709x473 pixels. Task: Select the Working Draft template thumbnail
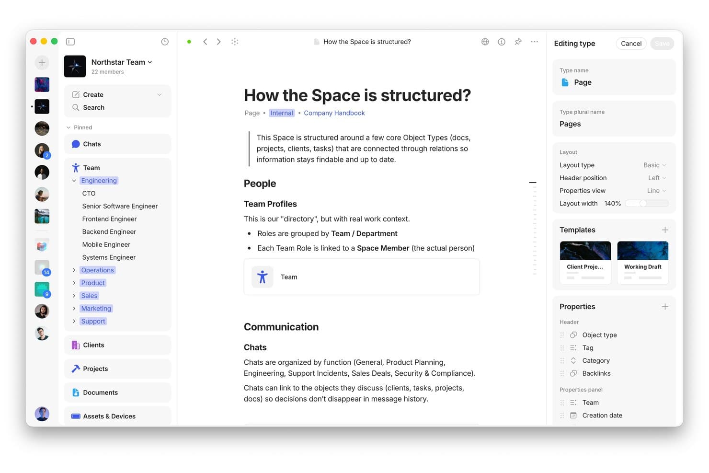coord(643,263)
